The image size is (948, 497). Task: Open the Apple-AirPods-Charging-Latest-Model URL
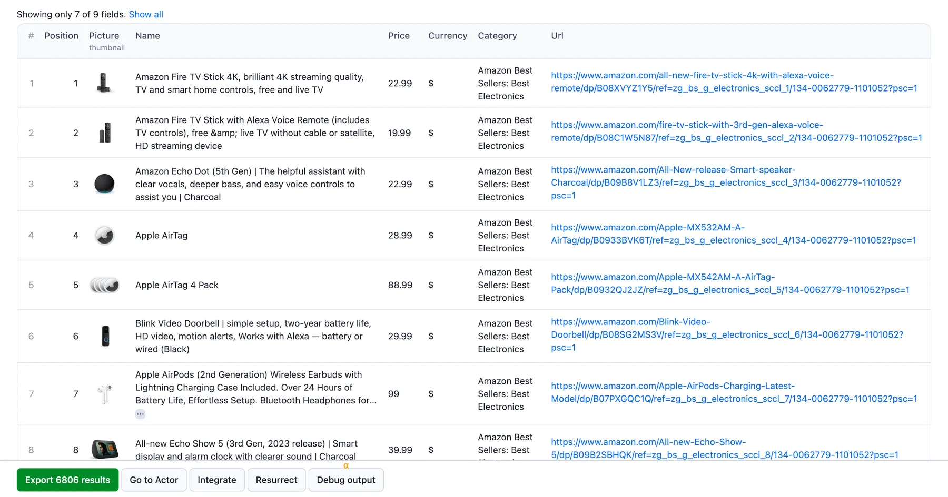coord(734,392)
